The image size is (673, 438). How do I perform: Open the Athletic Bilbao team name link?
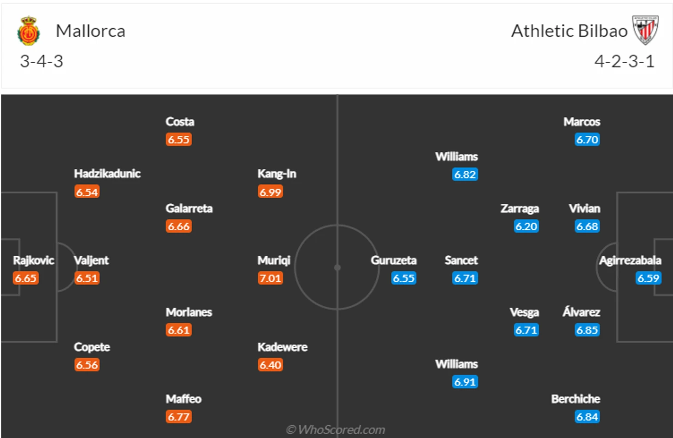pos(569,31)
